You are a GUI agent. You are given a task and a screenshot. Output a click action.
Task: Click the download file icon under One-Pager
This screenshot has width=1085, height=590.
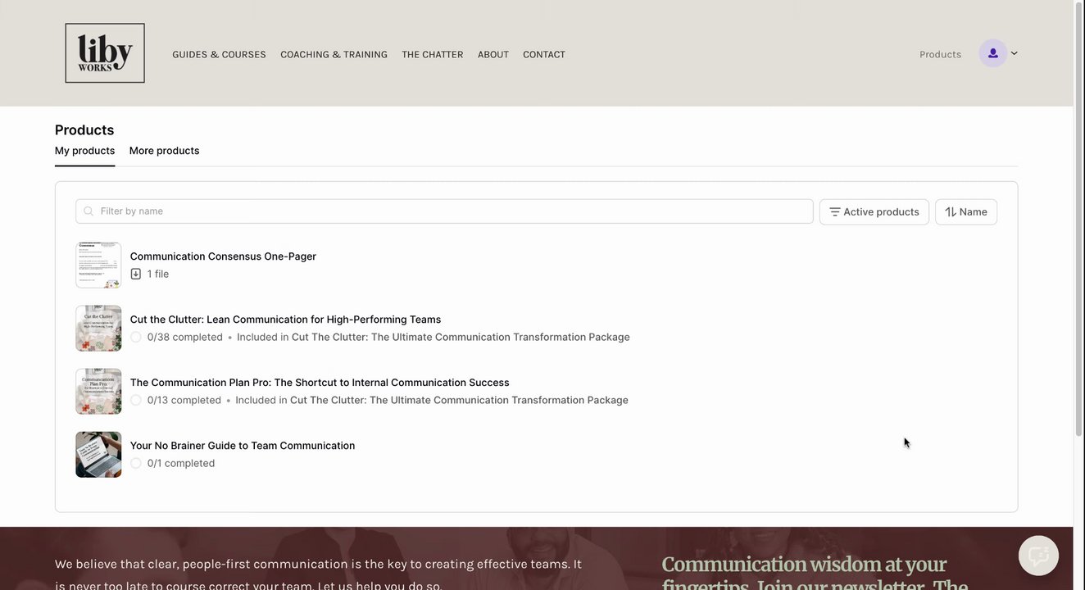(x=136, y=274)
